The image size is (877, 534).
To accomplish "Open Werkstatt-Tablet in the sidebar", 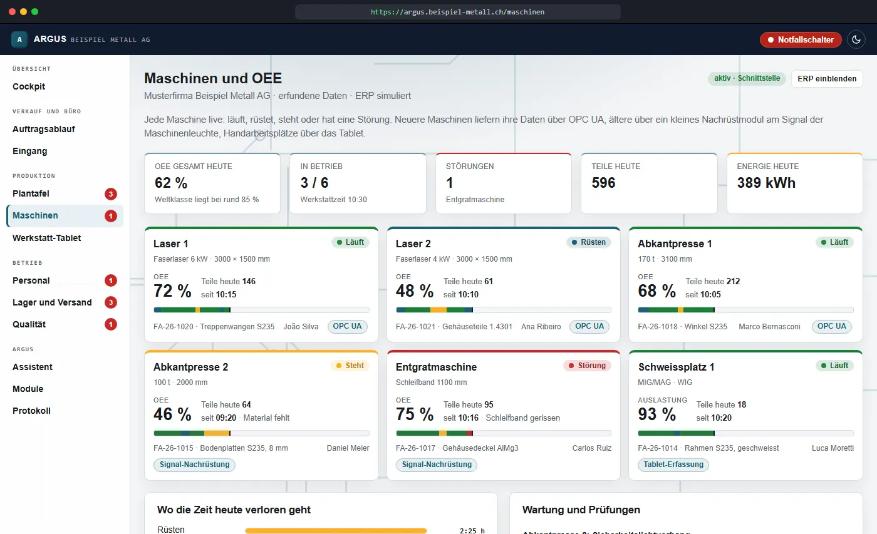I will 65,238.
